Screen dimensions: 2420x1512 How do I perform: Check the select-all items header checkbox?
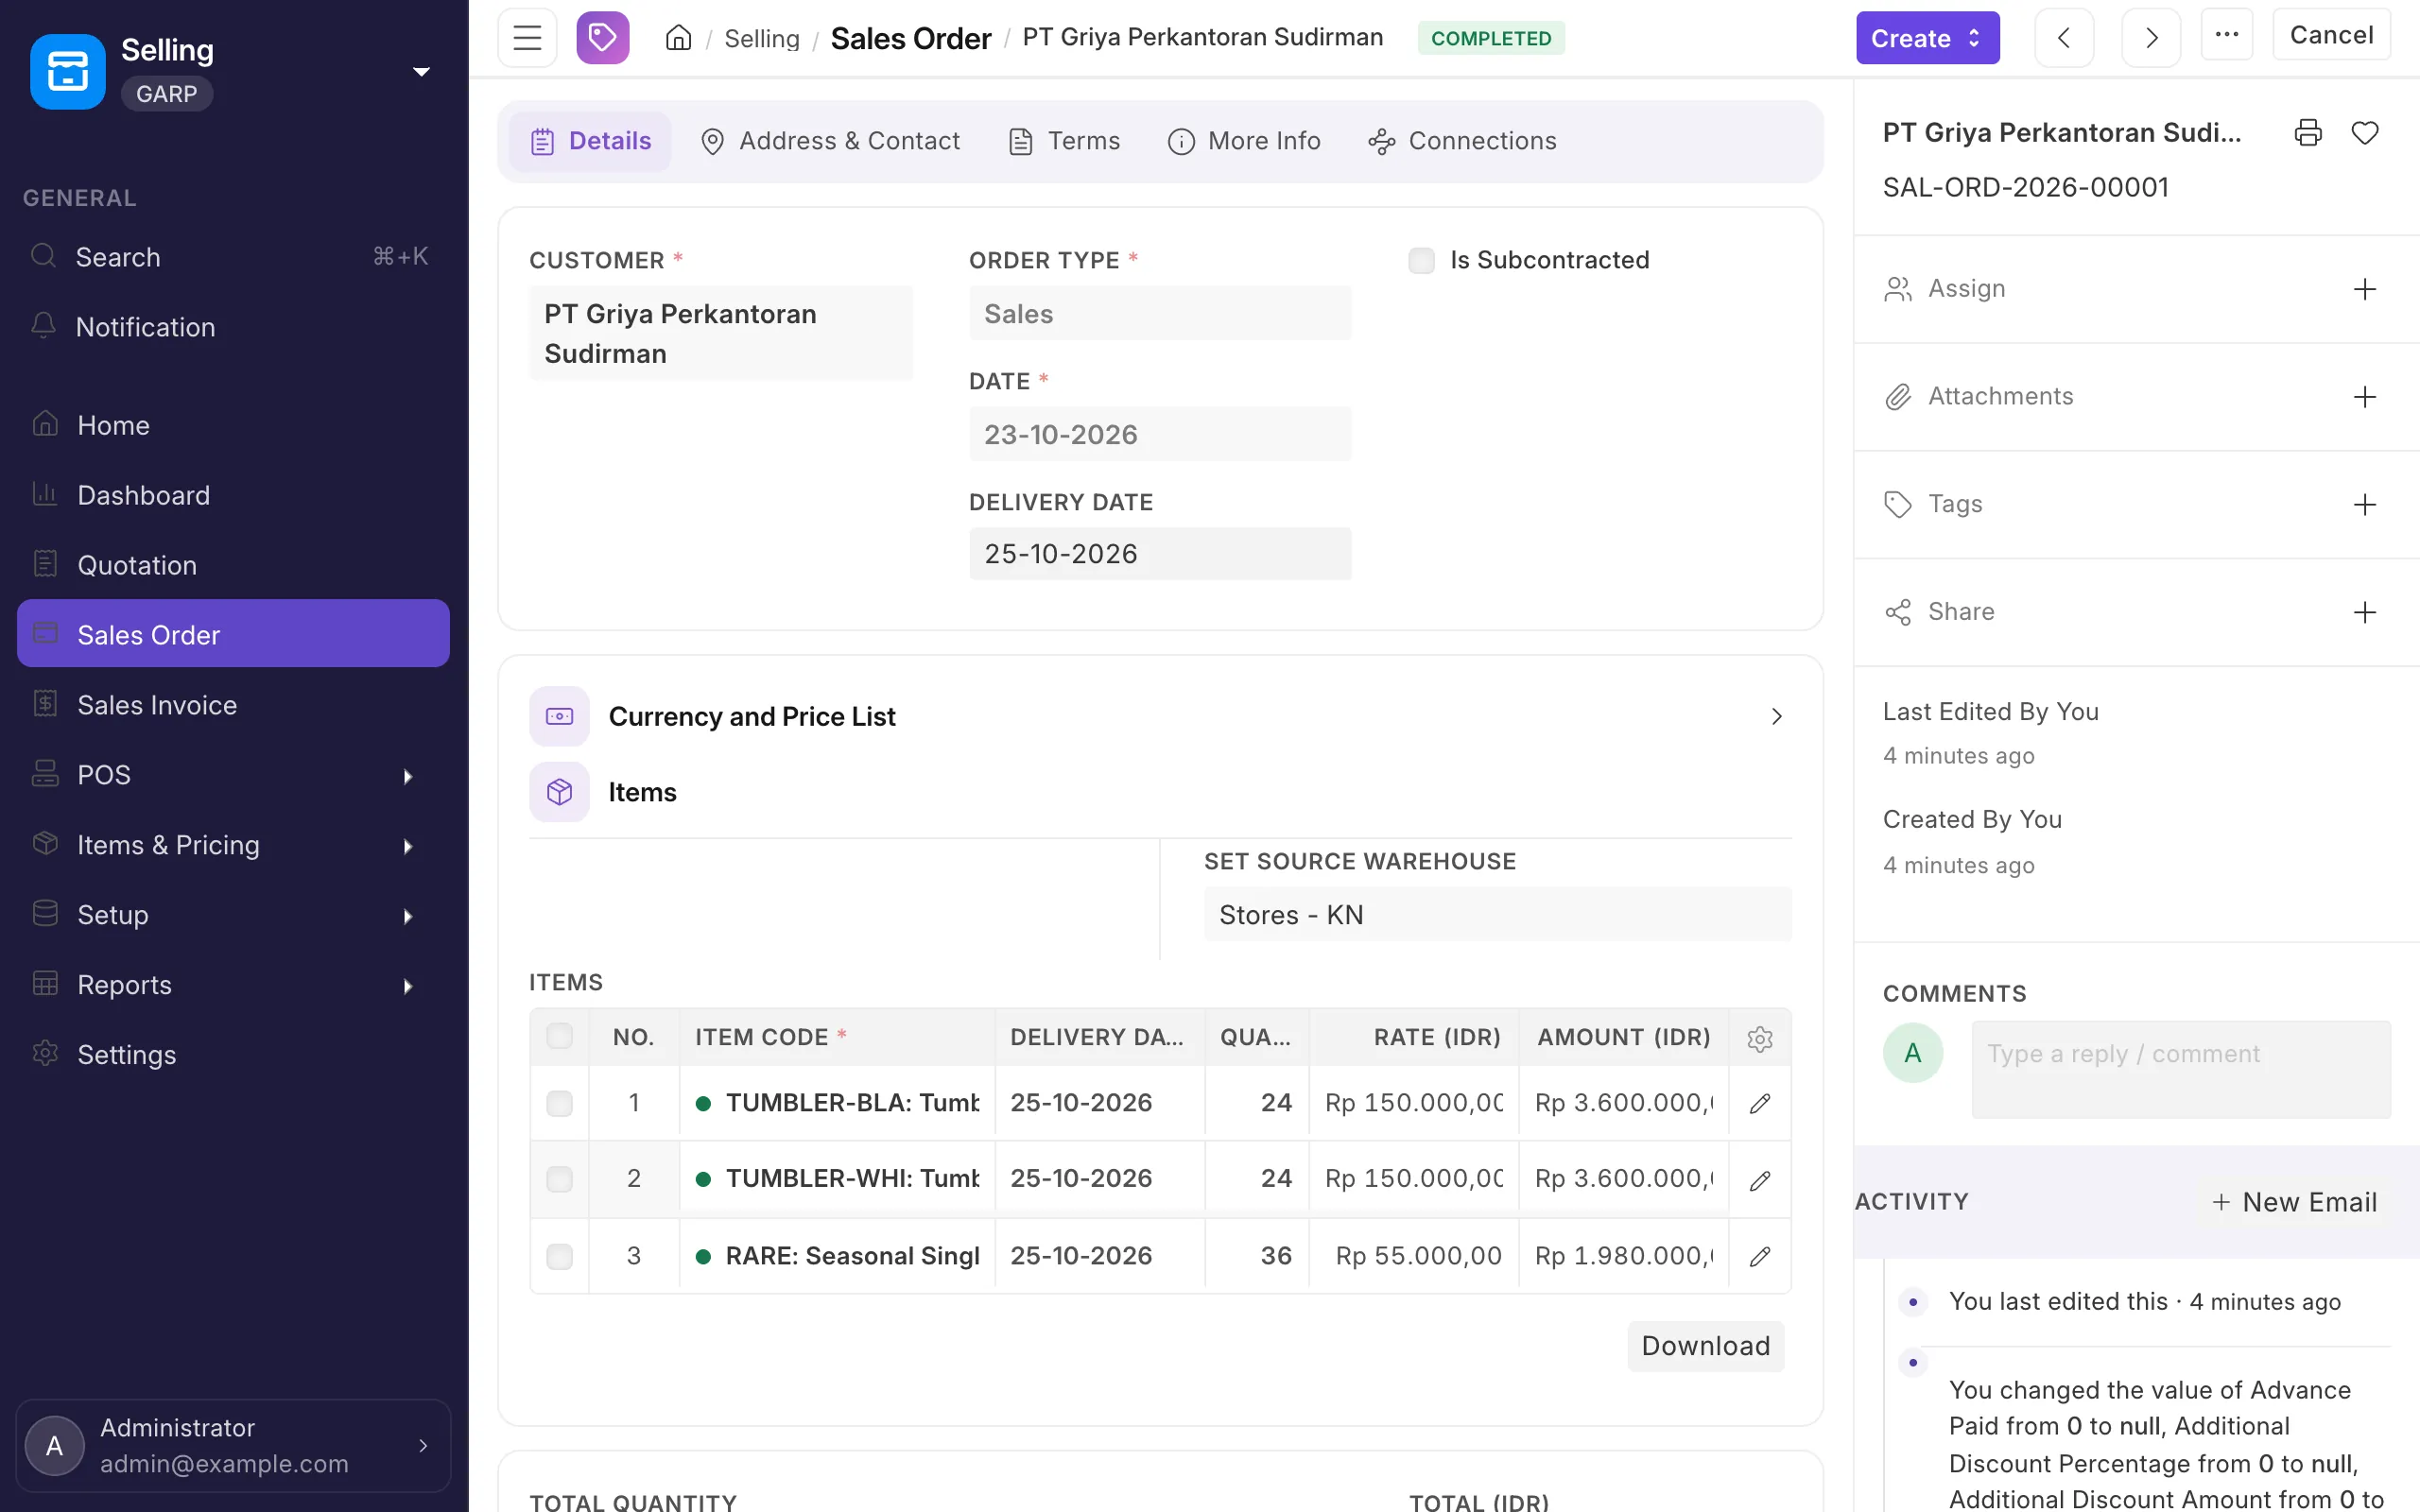pos(560,1036)
